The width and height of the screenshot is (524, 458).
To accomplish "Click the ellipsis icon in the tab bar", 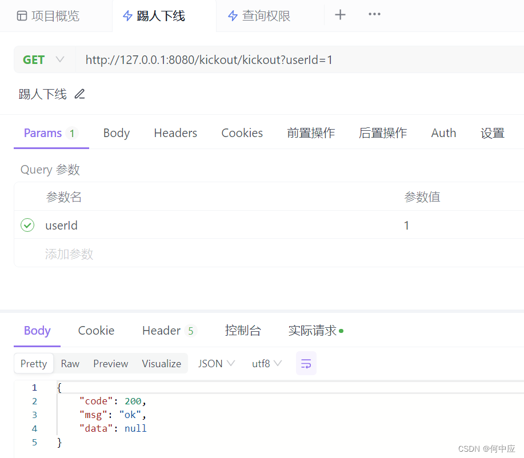I will click(374, 15).
